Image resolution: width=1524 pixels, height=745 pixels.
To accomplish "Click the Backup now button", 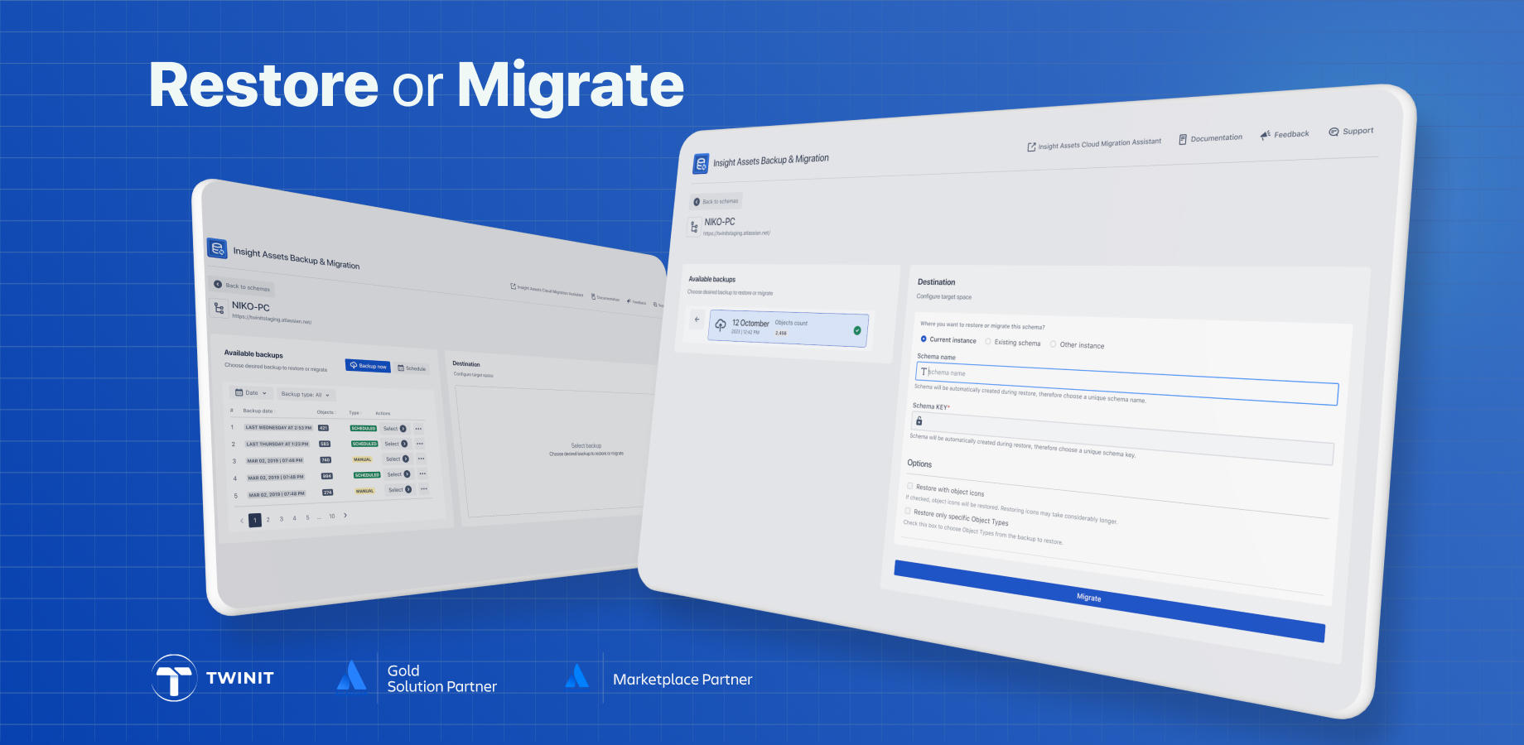I will [368, 366].
